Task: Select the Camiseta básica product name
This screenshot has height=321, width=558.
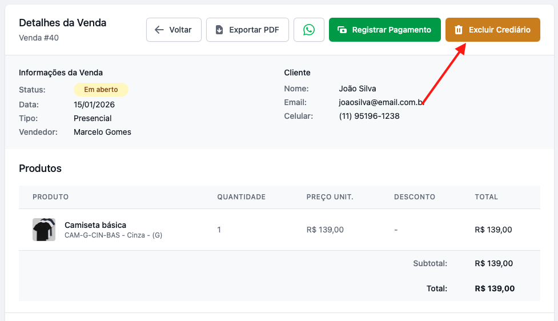Action: coord(95,225)
